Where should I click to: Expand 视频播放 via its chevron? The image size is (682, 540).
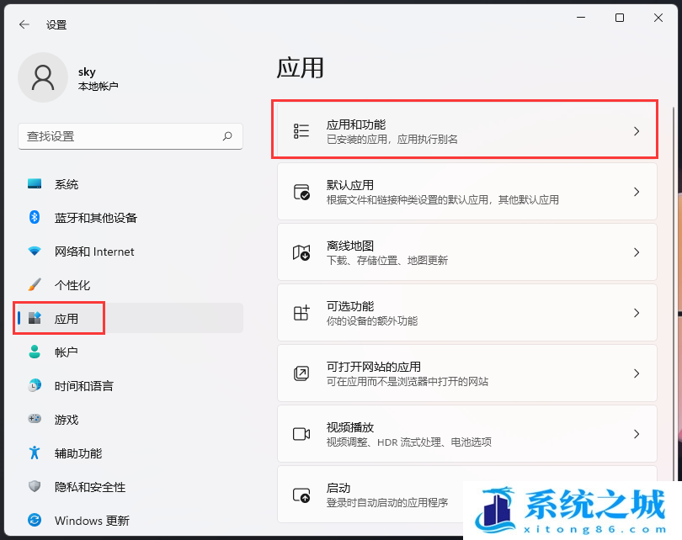click(637, 434)
